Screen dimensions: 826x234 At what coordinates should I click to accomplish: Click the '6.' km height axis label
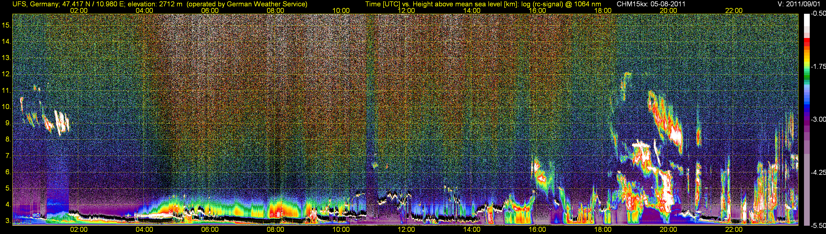coord(8,172)
